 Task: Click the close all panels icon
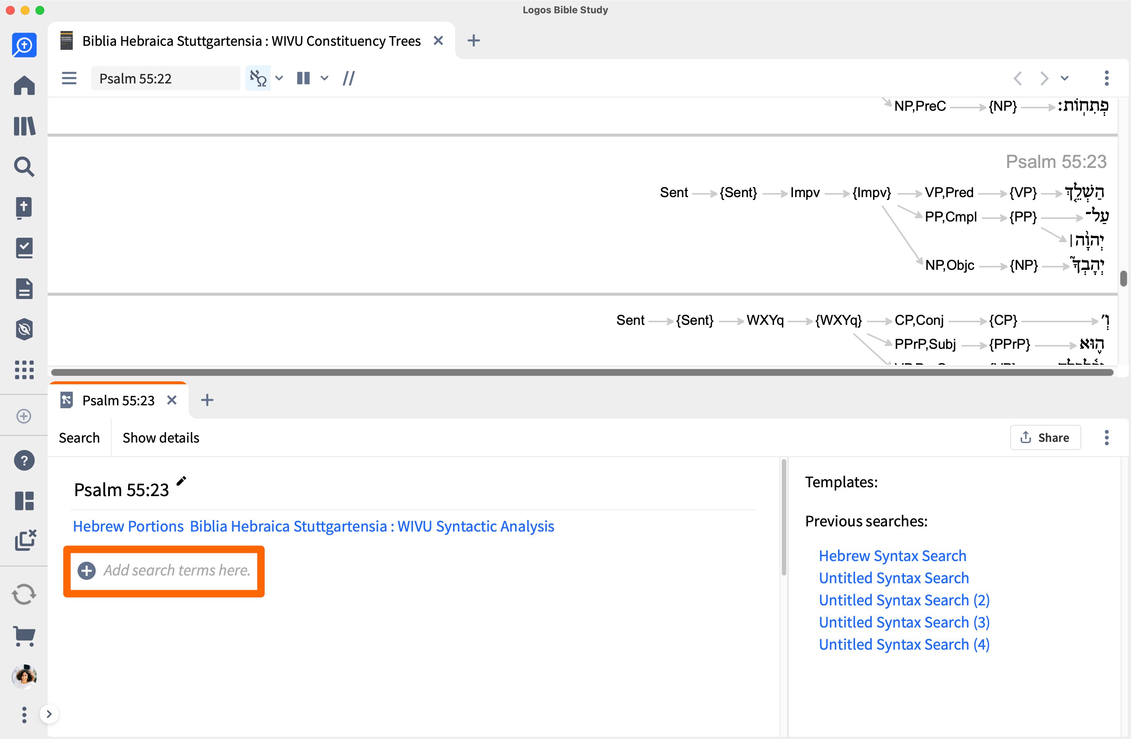[25, 540]
